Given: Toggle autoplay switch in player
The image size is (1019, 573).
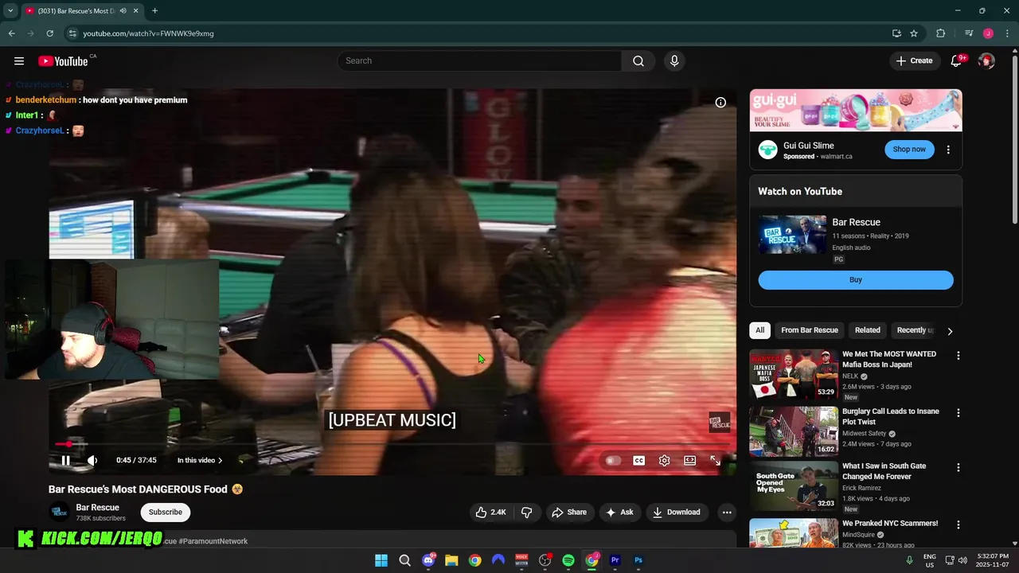Looking at the screenshot, I should click(612, 460).
